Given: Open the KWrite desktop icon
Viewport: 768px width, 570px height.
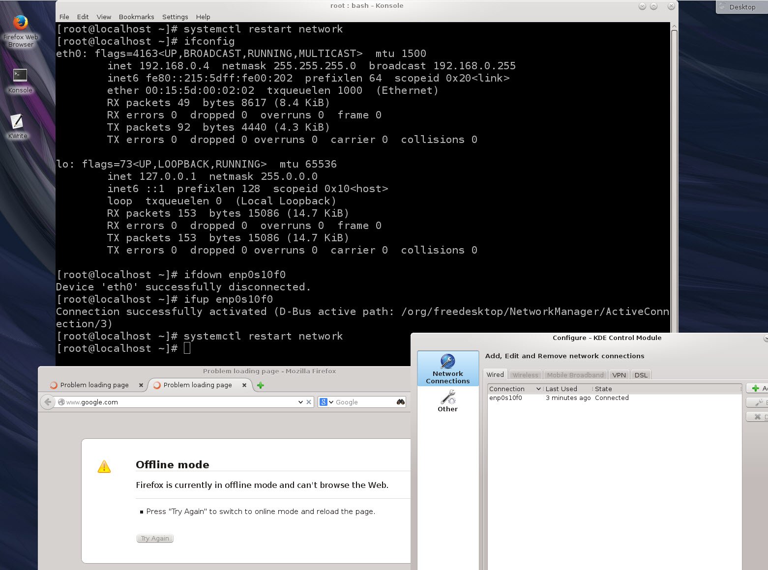Looking at the screenshot, I should pyautogui.click(x=17, y=121).
